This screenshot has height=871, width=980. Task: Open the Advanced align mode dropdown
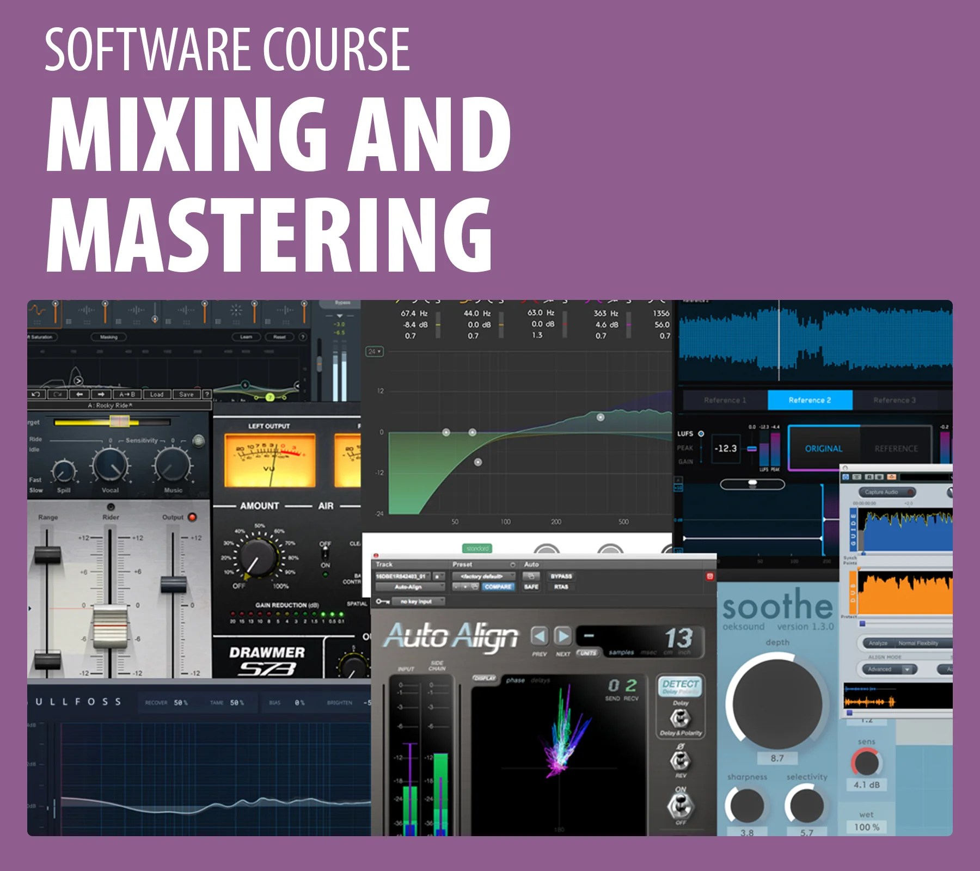[890, 669]
